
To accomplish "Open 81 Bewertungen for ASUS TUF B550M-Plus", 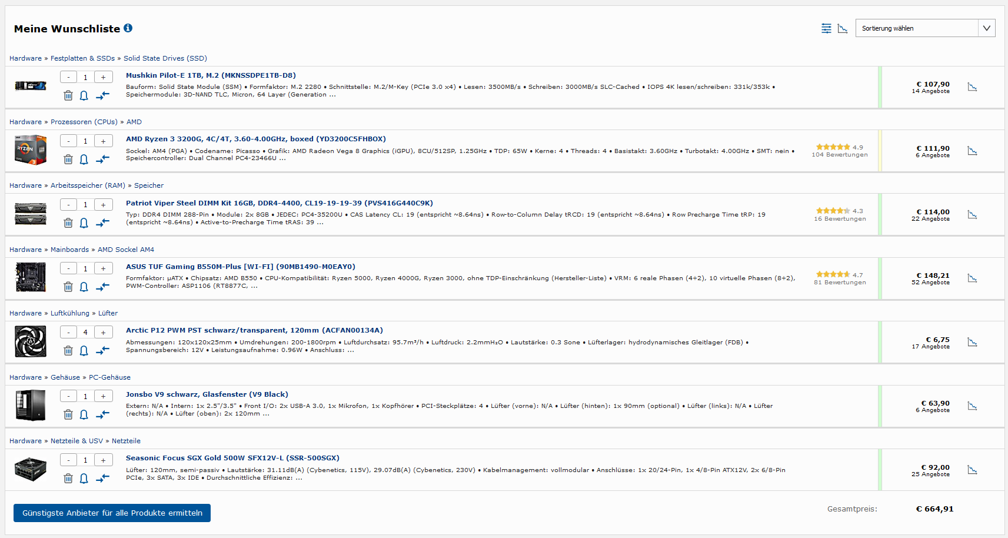I will click(x=840, y=283).
